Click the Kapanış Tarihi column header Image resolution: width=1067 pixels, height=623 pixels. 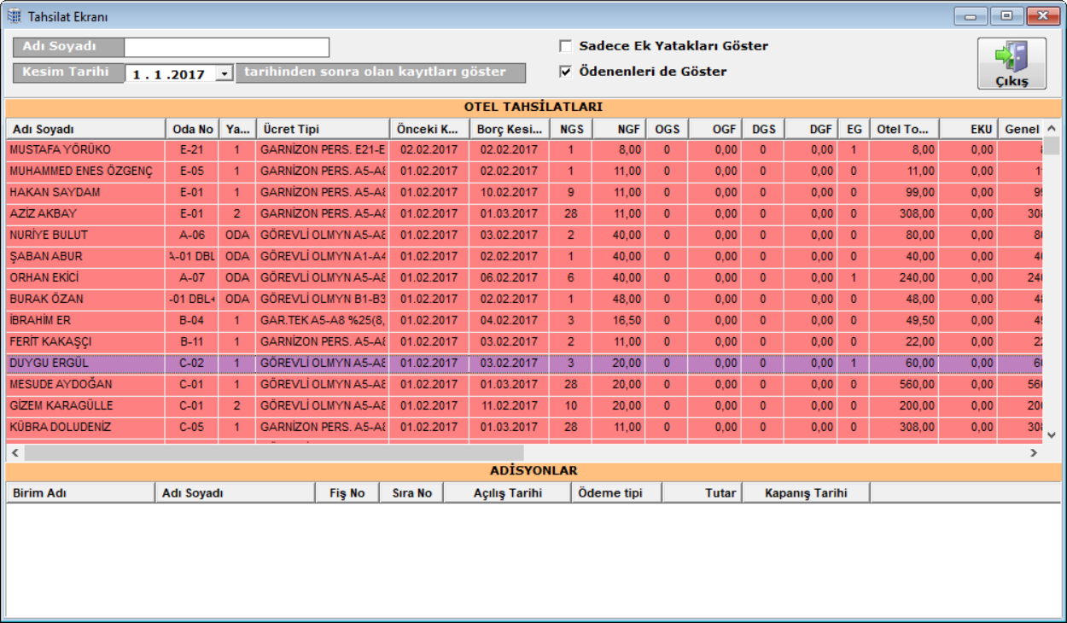pyautogui.click(x=805, y=492)
